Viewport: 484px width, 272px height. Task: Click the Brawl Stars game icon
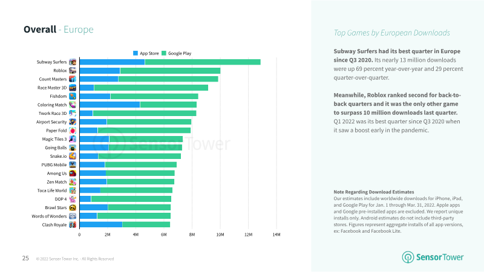(x=73, y=207)
